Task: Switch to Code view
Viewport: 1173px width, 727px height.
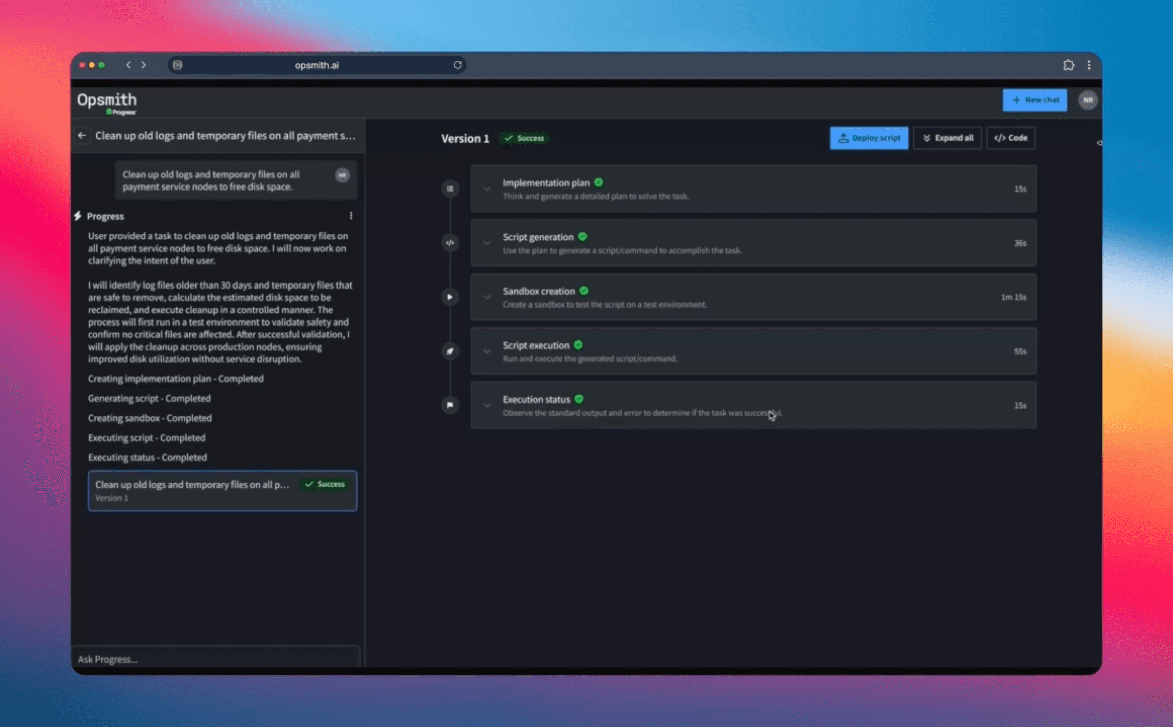Action: coord(1010,138)
